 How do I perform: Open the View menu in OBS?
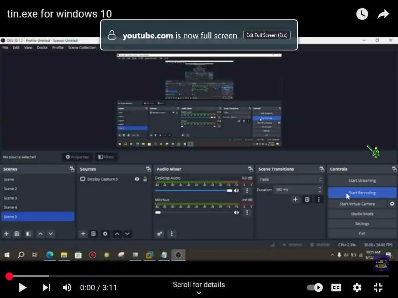28,48
